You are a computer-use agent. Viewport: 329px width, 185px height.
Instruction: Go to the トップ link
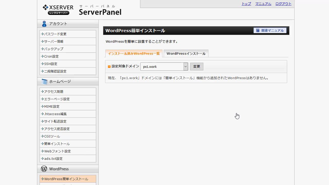pyautogui.click(x=246, y=4)
